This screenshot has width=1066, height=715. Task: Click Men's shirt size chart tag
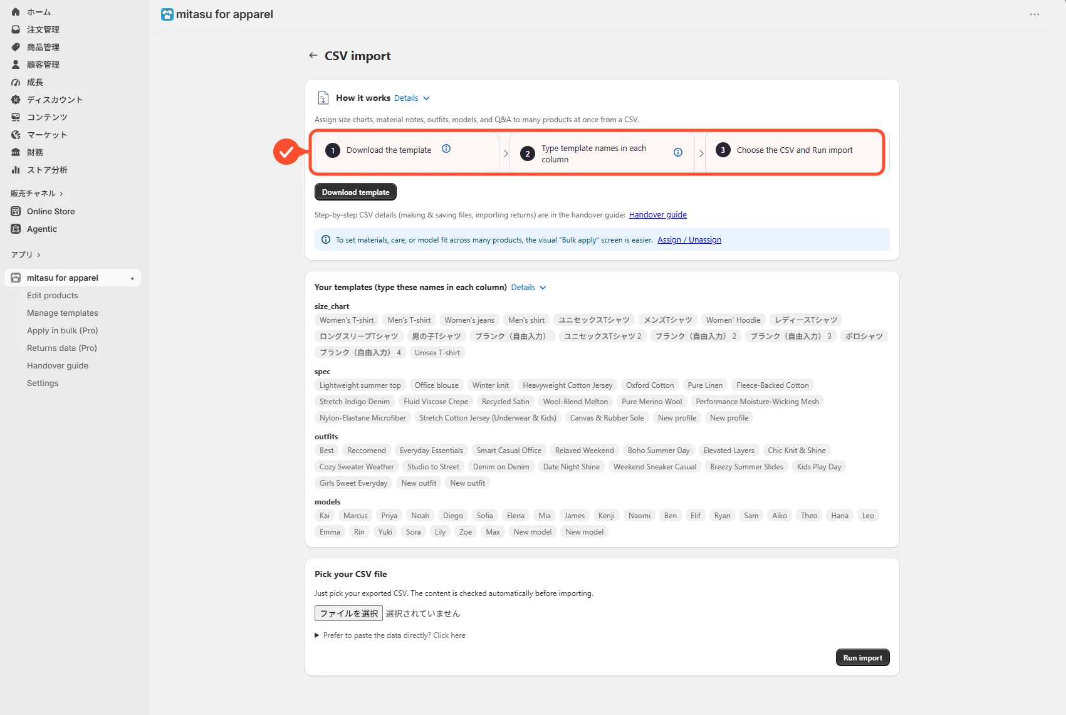point(526,320)
